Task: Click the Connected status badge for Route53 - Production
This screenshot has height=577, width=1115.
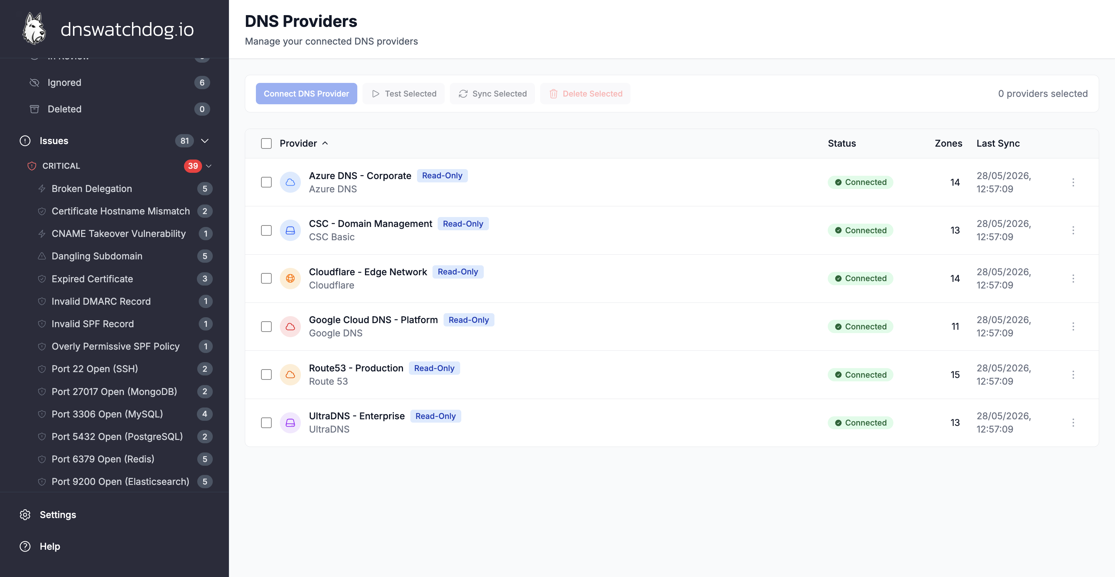Action: (860, 375)
